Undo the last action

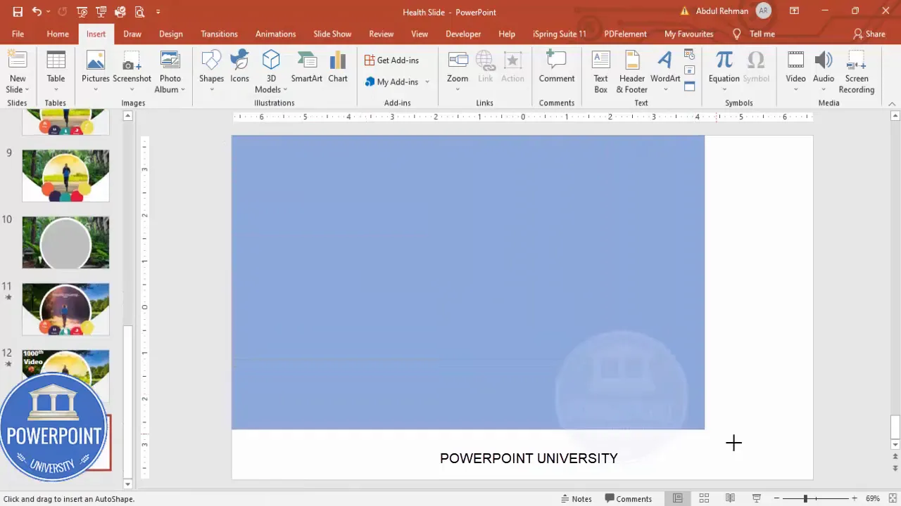click(x=37, y=12)
